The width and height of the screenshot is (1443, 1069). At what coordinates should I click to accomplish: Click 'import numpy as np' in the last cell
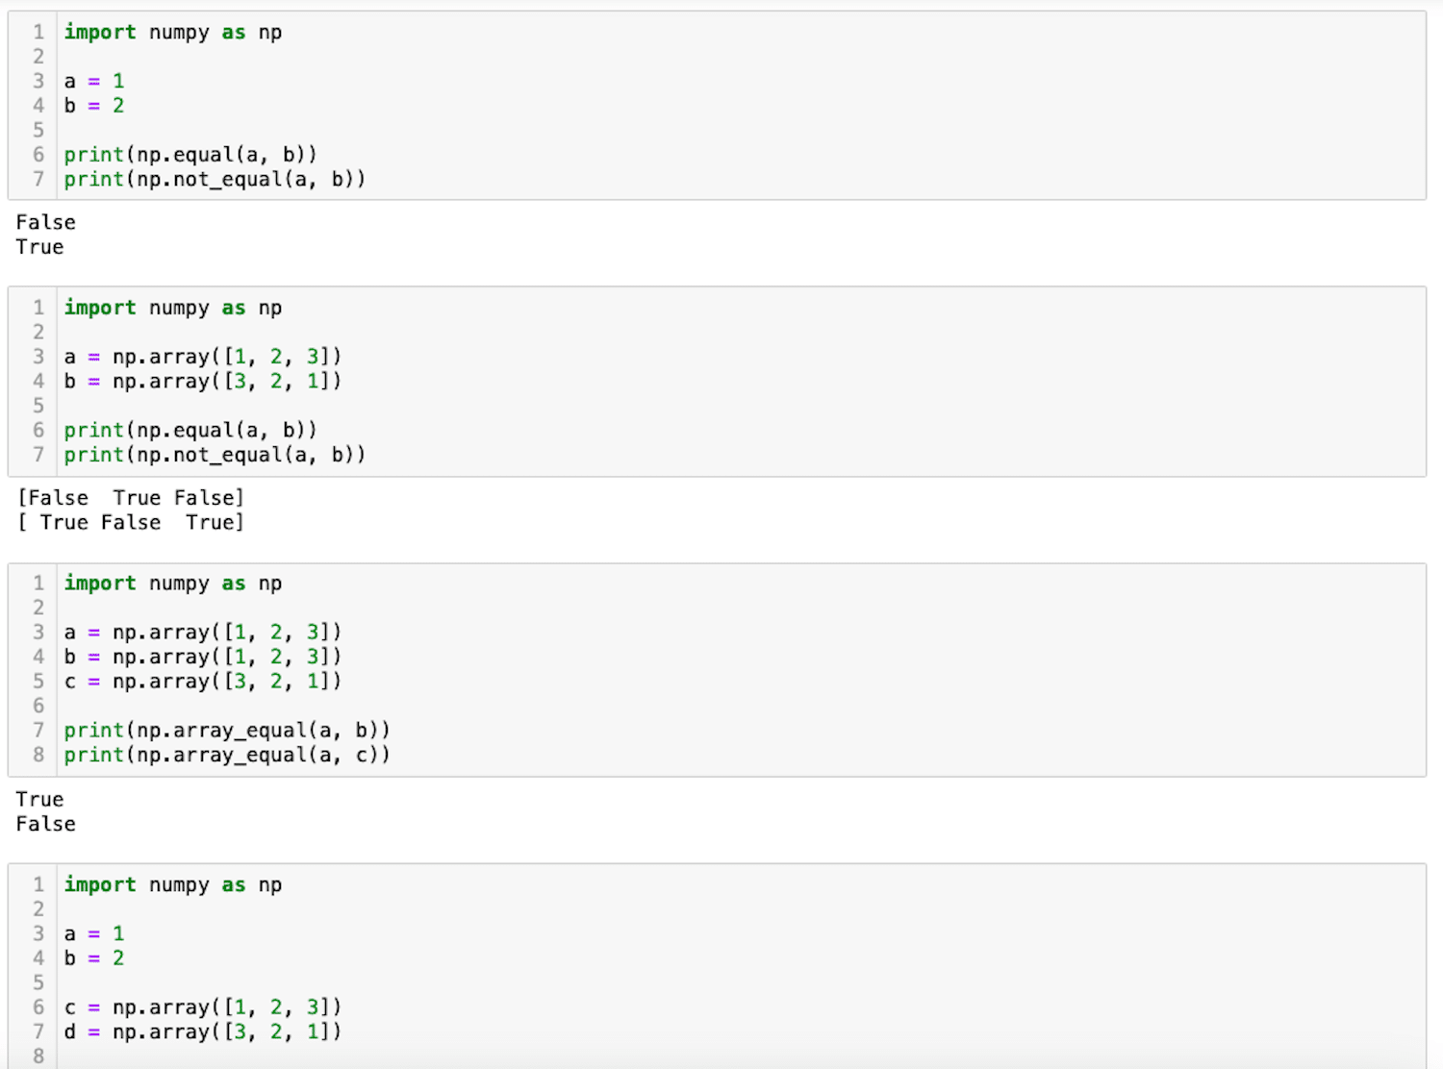click(173, 884)
